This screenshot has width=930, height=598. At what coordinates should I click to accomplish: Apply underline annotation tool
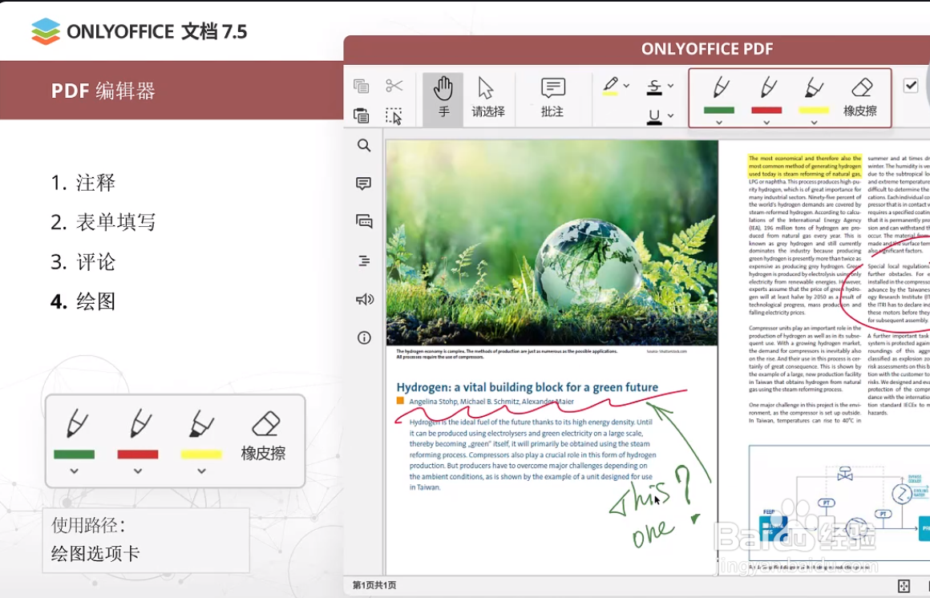click(x=654, y=116)
